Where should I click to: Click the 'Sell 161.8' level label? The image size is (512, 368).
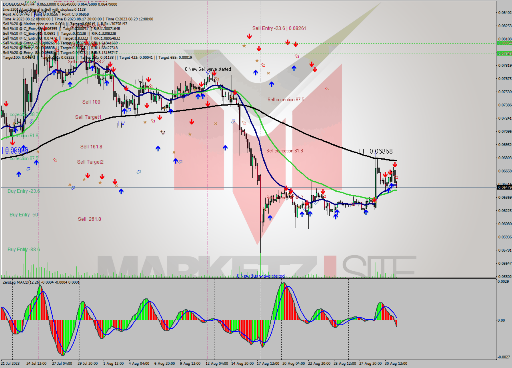pos(91,147)
